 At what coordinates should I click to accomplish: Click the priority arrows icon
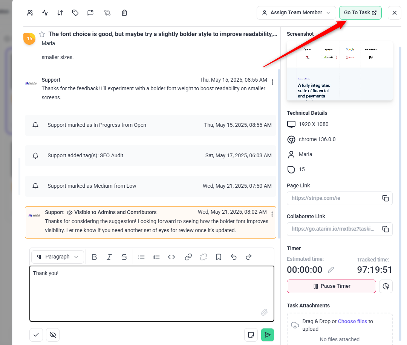60,13
